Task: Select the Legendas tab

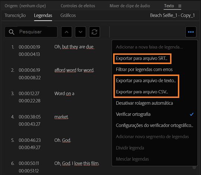Action: pyautogui.click(x=43, y=15)
